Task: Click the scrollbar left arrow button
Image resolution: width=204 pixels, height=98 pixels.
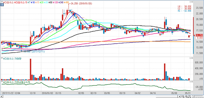Action: tap(1, 96)
